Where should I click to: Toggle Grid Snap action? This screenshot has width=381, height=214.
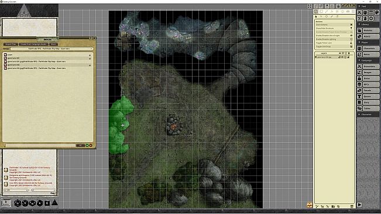coord(334,47)
